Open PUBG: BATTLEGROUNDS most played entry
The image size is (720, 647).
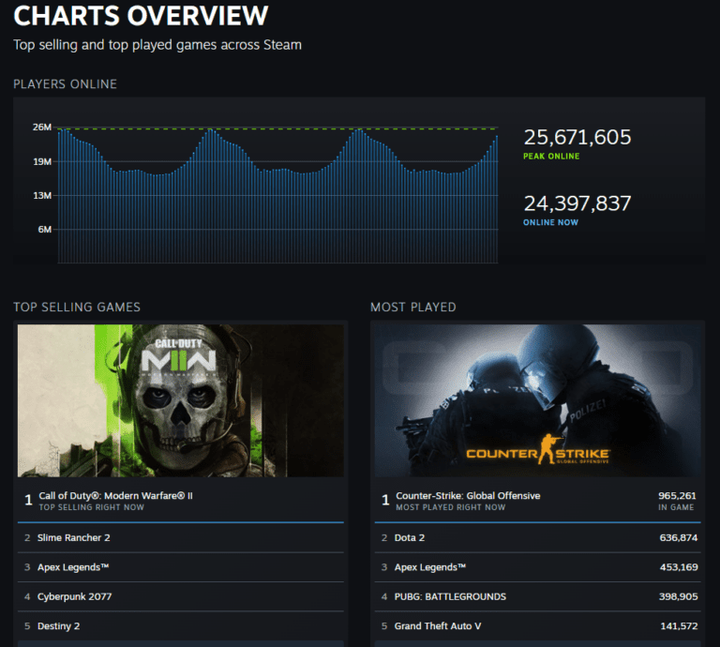(x=538, y=596)
